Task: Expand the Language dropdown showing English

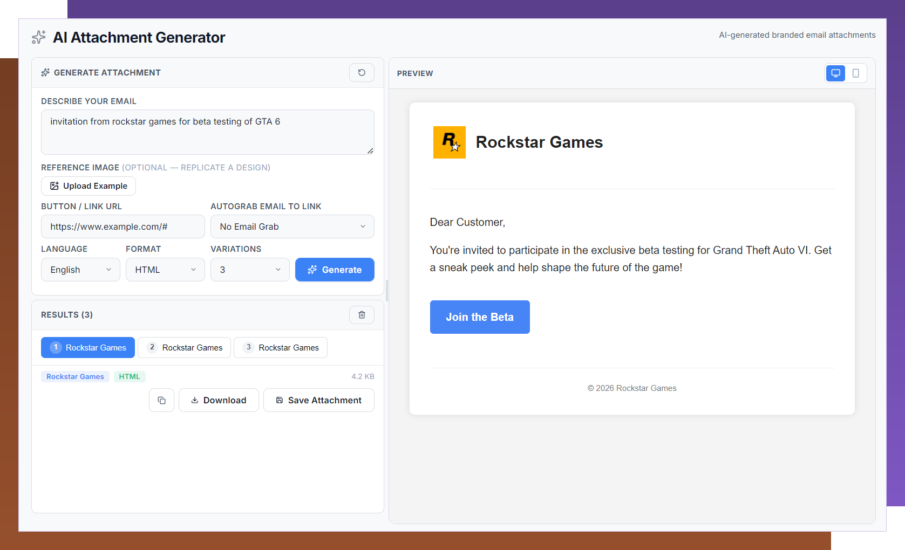Action: pyautogui.click(x=80, y=270)
